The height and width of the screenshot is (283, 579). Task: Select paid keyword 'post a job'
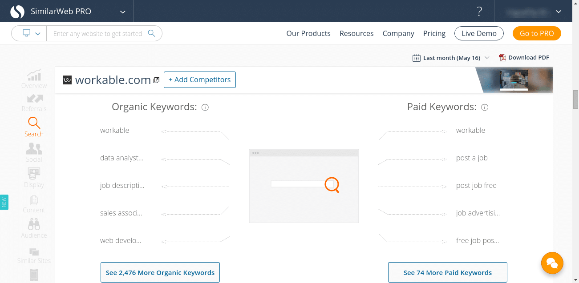[x=472, y=158]
